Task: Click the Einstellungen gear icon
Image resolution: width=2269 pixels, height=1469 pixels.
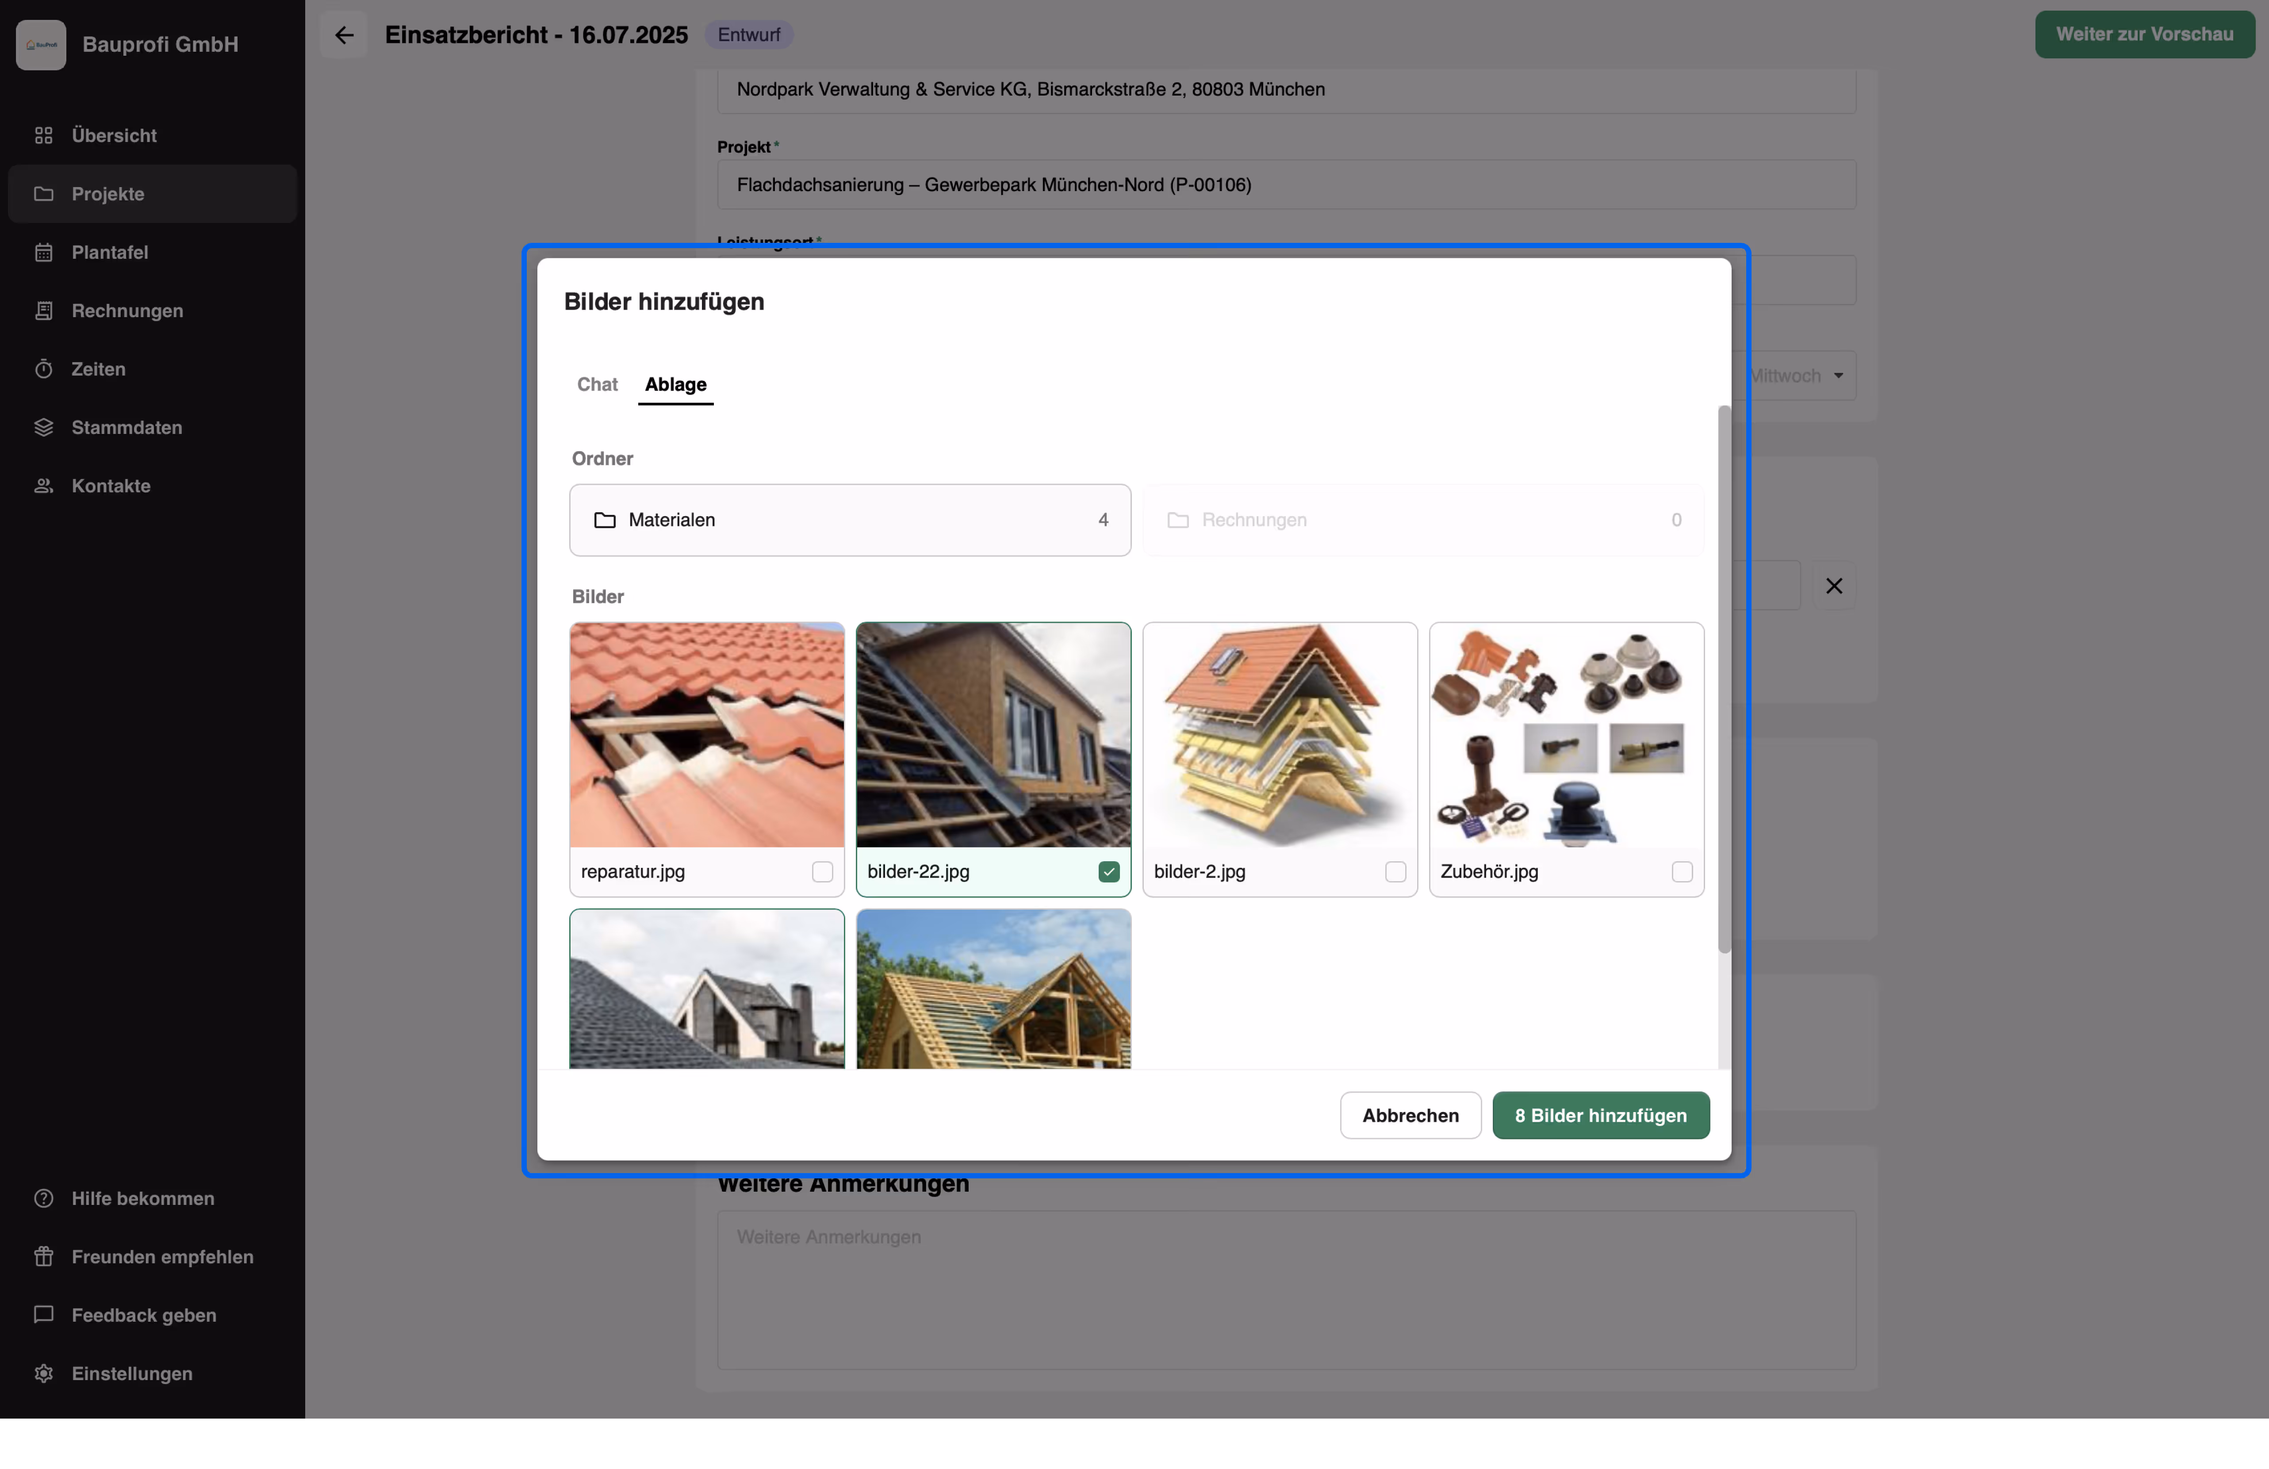Action: [x=44, y=1373]
